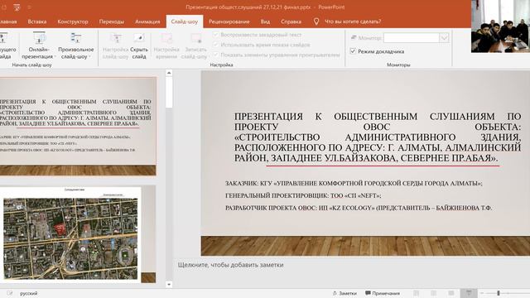Click the 'ЗАКАЗЧИК: КГУ' line on slide
530x298 pixels.
pyautogui.click(x=354, y=183)
